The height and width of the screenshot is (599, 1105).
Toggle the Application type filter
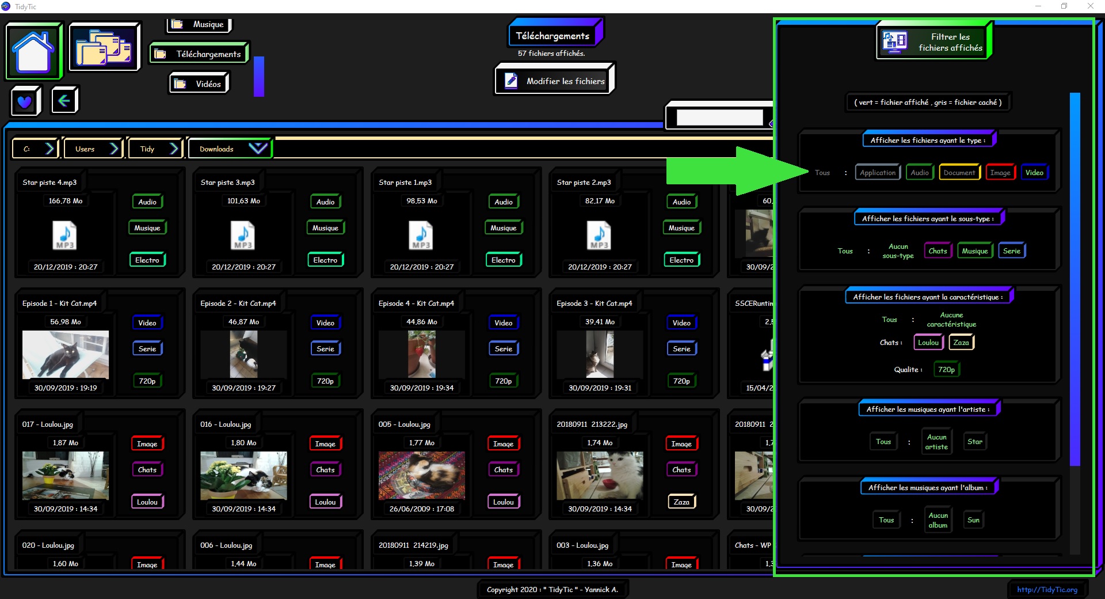(x=878, y=172)
